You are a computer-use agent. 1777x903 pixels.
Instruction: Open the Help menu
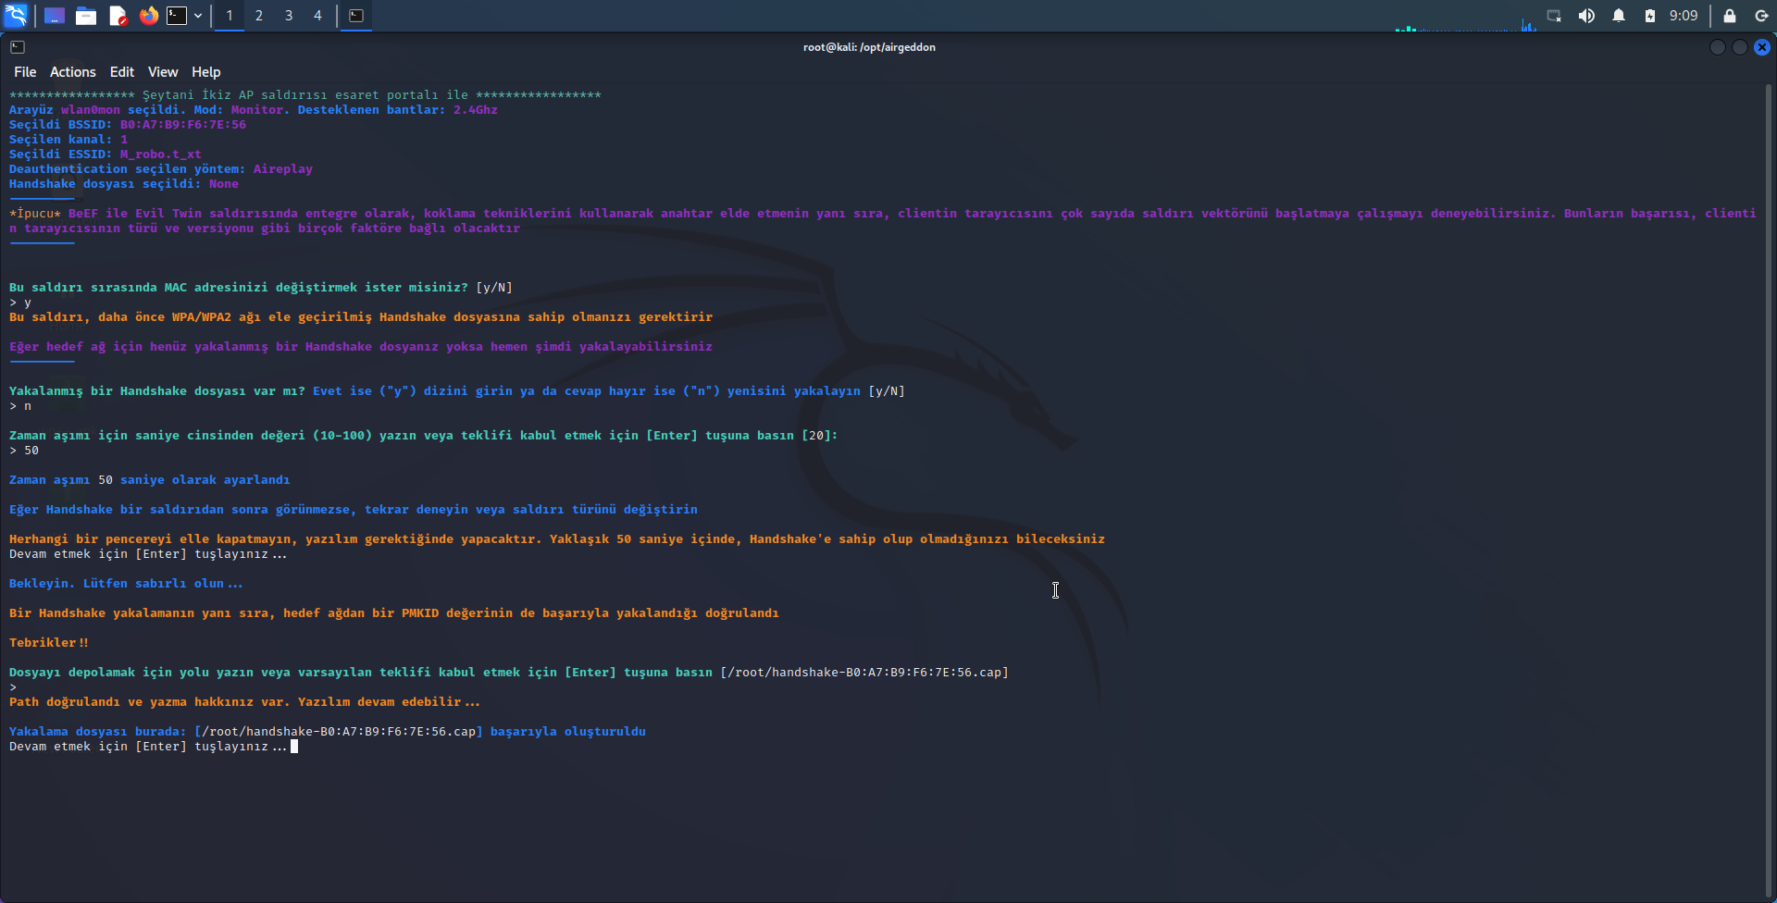coord(206,72)
